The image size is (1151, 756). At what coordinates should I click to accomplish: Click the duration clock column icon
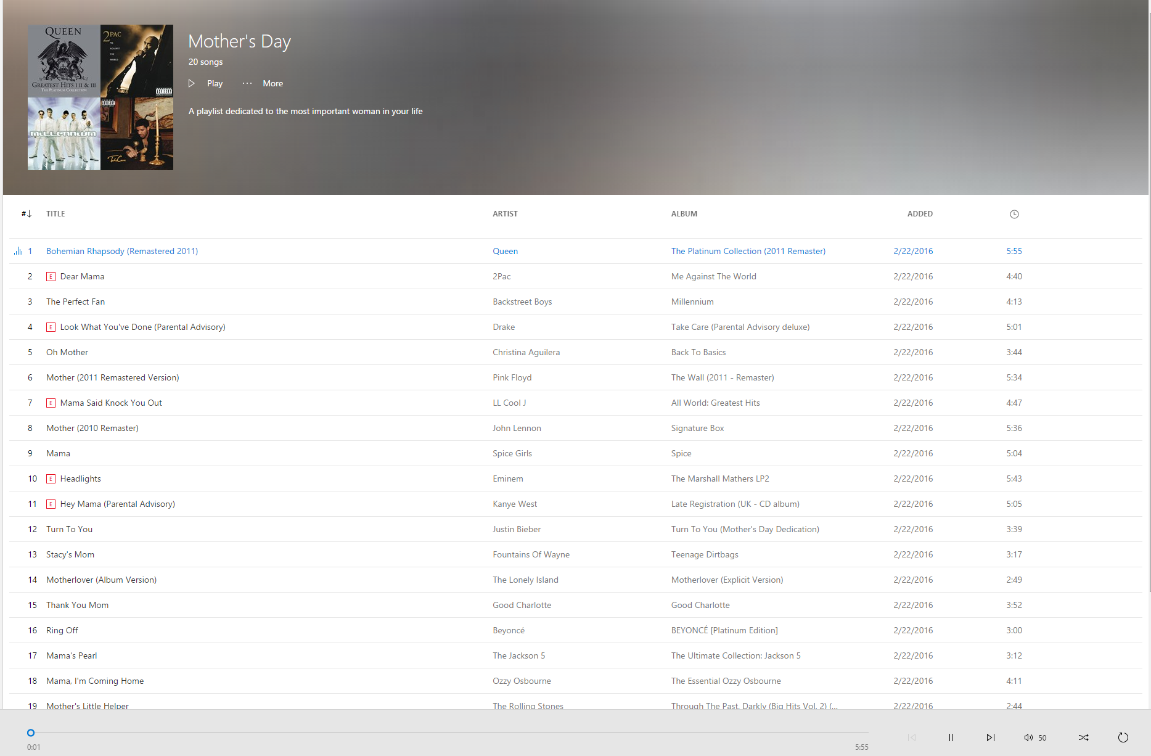coord(1014,214)
